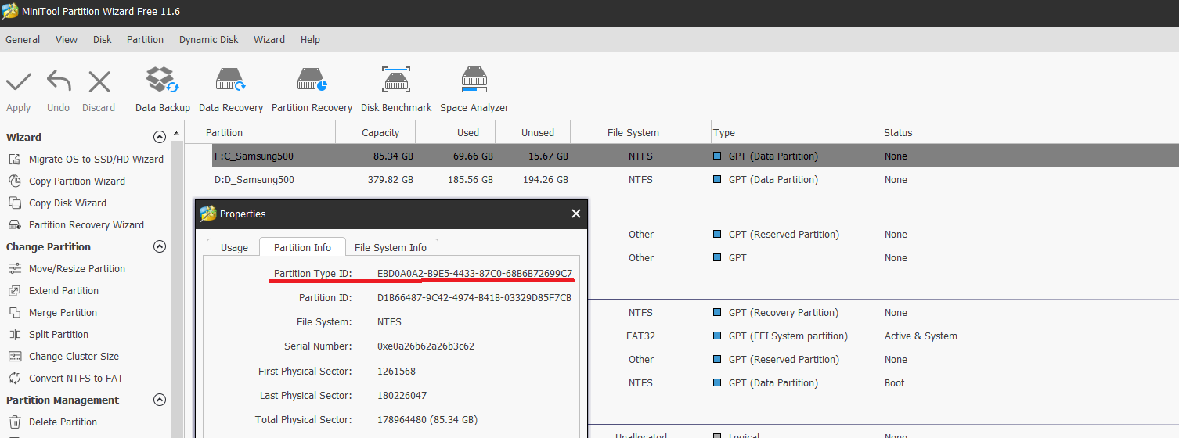Collapse the Change Partition section
The width and height of the screenshot is (1179, 438).
[160, 246]
